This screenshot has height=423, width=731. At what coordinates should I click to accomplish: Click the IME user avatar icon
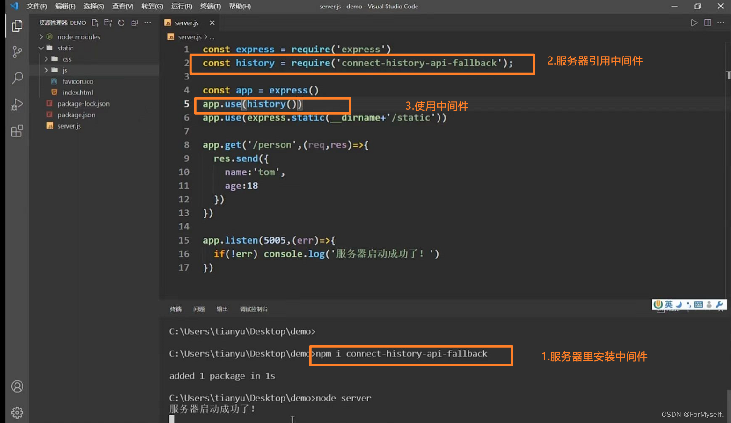coord(709,304)
